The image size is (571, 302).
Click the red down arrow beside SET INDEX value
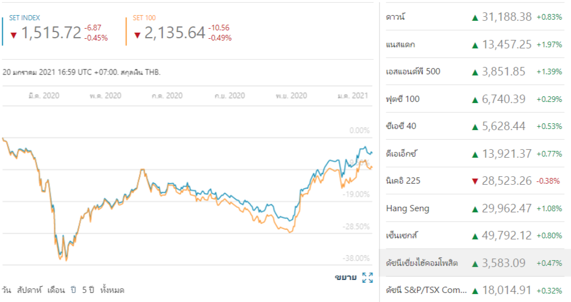pyautogui.click(x=14, y=35)
